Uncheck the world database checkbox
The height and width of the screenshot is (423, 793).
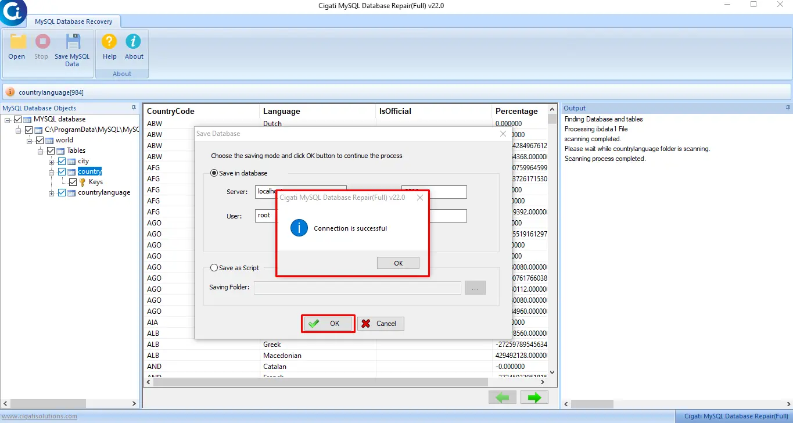click(40, 140)
